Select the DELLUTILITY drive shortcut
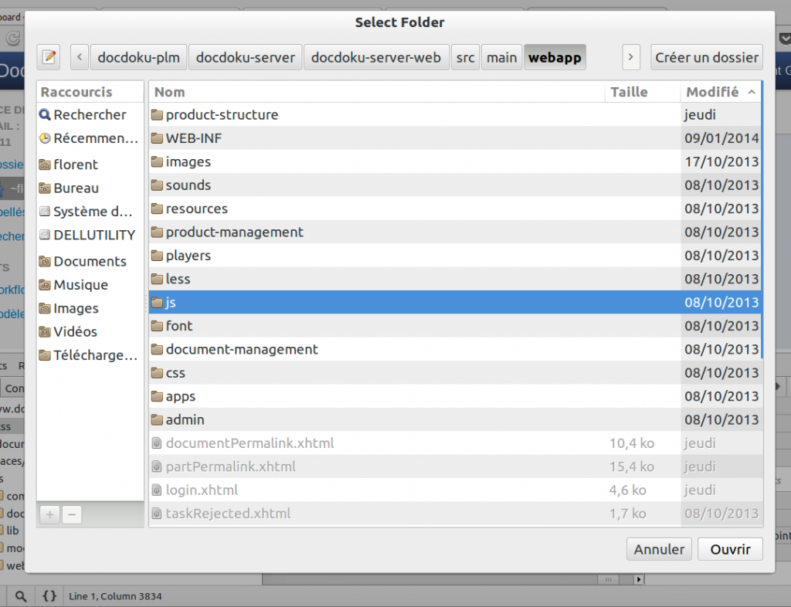Viewport: 791px width, 607px height. (93, 235)
